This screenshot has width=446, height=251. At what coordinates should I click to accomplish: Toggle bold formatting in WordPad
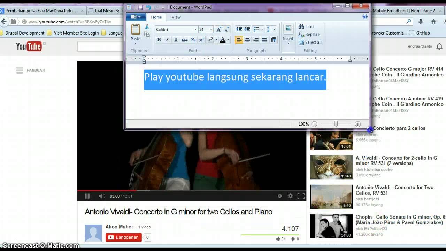click(159, 40)
